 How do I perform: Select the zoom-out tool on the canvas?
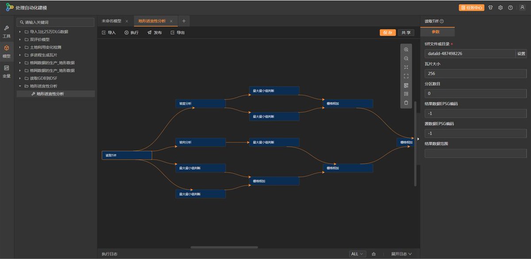coord(406,58)
